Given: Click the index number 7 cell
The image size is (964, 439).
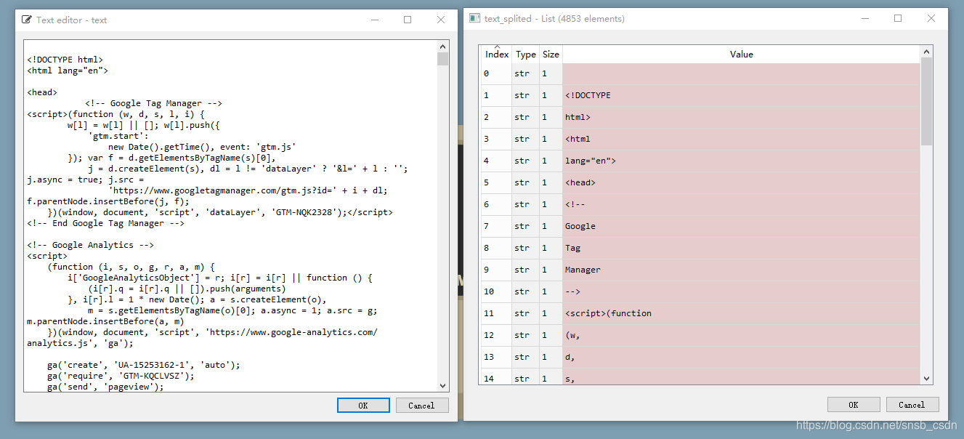Looking at the screenshot, I should tap(496, 226).
